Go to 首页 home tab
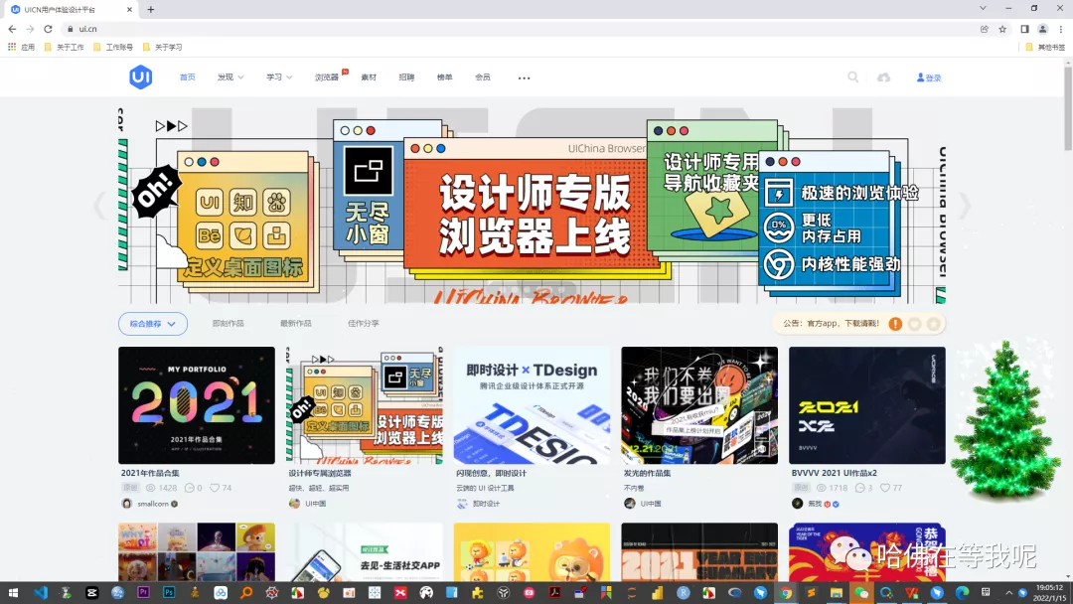The image size is (1073, 604). coord(188,77)
